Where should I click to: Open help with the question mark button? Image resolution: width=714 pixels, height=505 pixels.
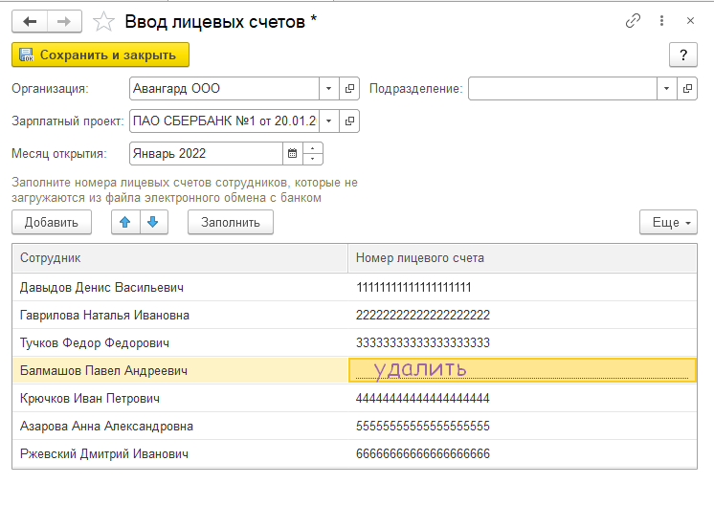[682, 55]
